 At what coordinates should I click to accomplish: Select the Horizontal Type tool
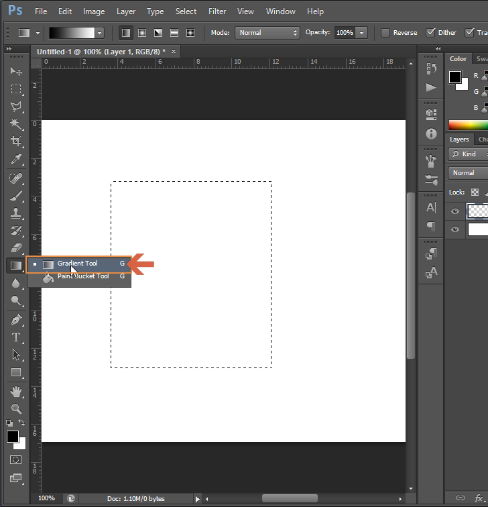point(16,337)
